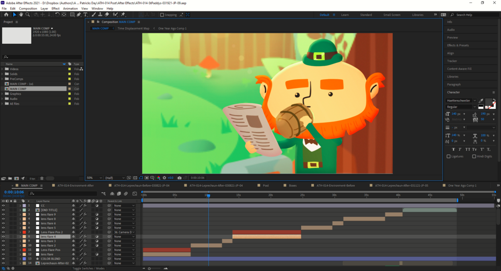Enable Frame Blending timeline switch
The width and height of the screenshot is (501, 271).
point(119,193)
